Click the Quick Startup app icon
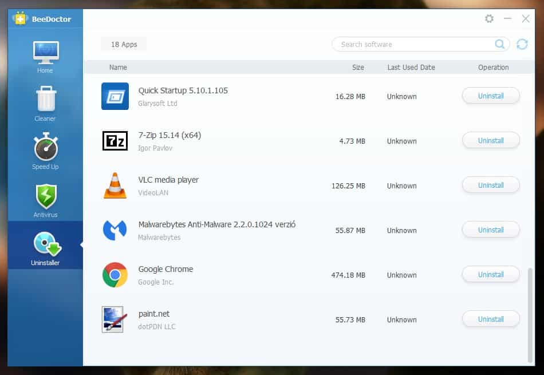The width and height of the screenshot is (544, 375). [x=115, y=96]
